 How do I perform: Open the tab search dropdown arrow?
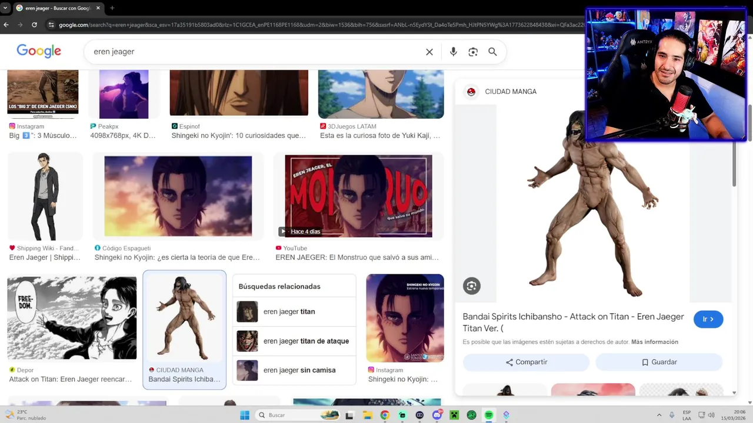point(5,8)
